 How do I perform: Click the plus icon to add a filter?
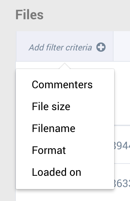(x=101, y=47)
